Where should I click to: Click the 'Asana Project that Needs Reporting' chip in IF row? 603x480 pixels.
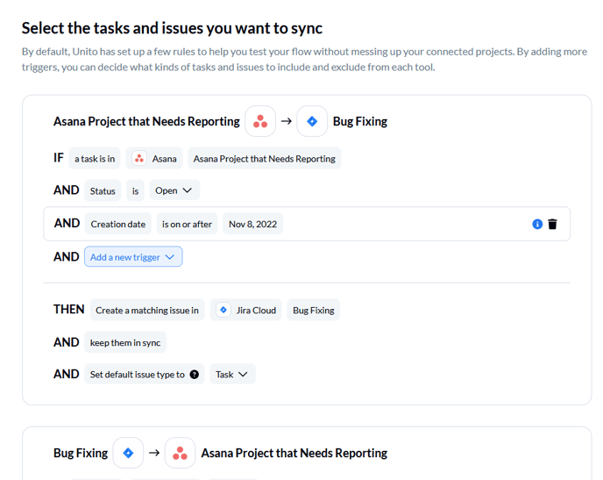[264, 158]
